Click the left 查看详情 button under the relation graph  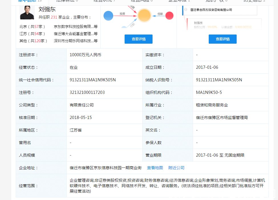point(138,39)
